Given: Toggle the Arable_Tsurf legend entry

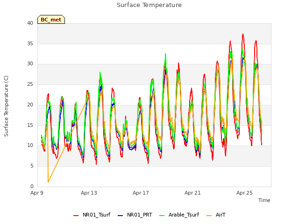Looking at the screenshot, I should 179,215.
